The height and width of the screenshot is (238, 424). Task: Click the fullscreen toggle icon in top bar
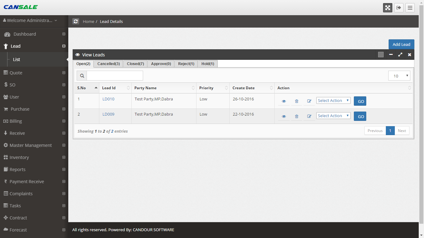click(388, 8)
